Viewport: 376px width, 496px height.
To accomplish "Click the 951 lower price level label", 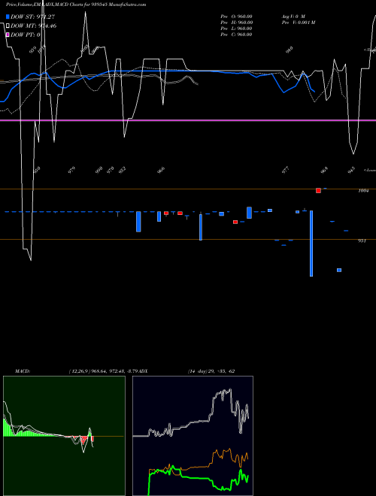I will [x=362, y=240].
